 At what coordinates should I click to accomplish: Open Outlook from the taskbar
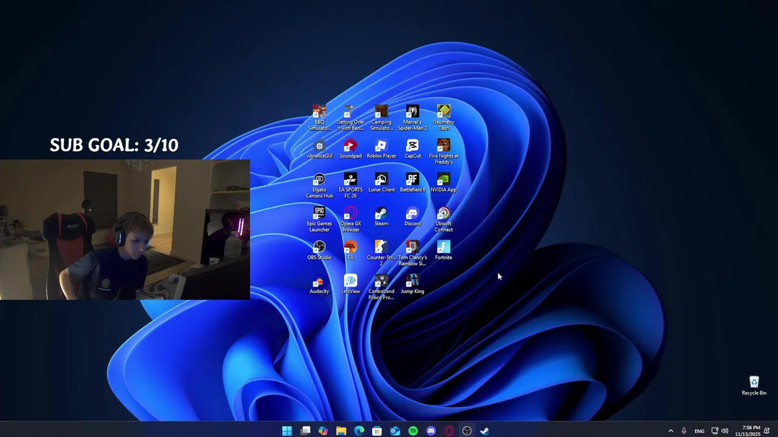click(x=395, y=431)
